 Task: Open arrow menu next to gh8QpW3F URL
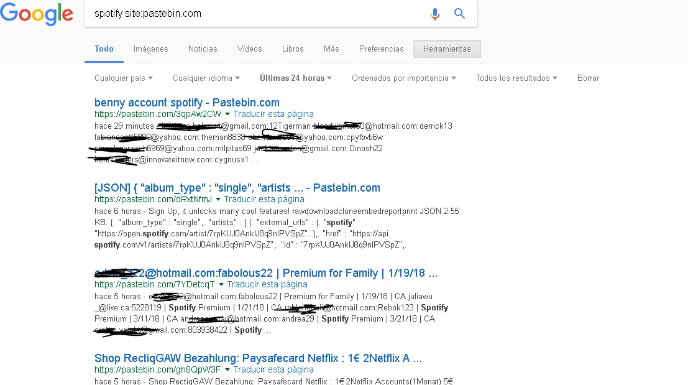(x=227, y=369)
